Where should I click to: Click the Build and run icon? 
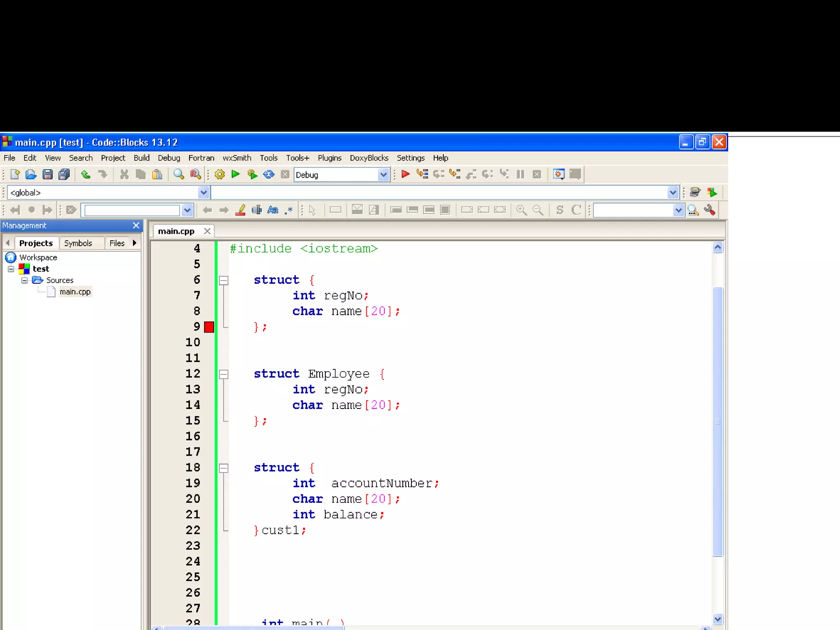pos(252,174)
